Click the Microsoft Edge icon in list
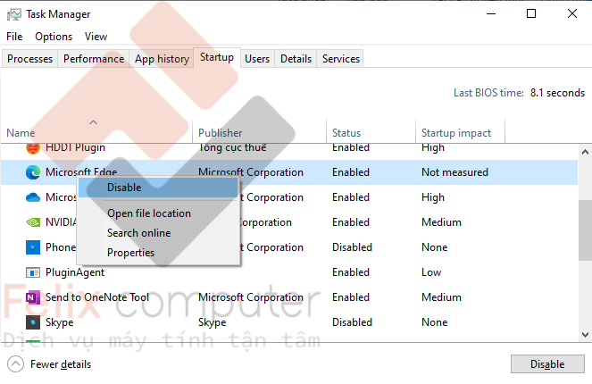 click(33, 172)
